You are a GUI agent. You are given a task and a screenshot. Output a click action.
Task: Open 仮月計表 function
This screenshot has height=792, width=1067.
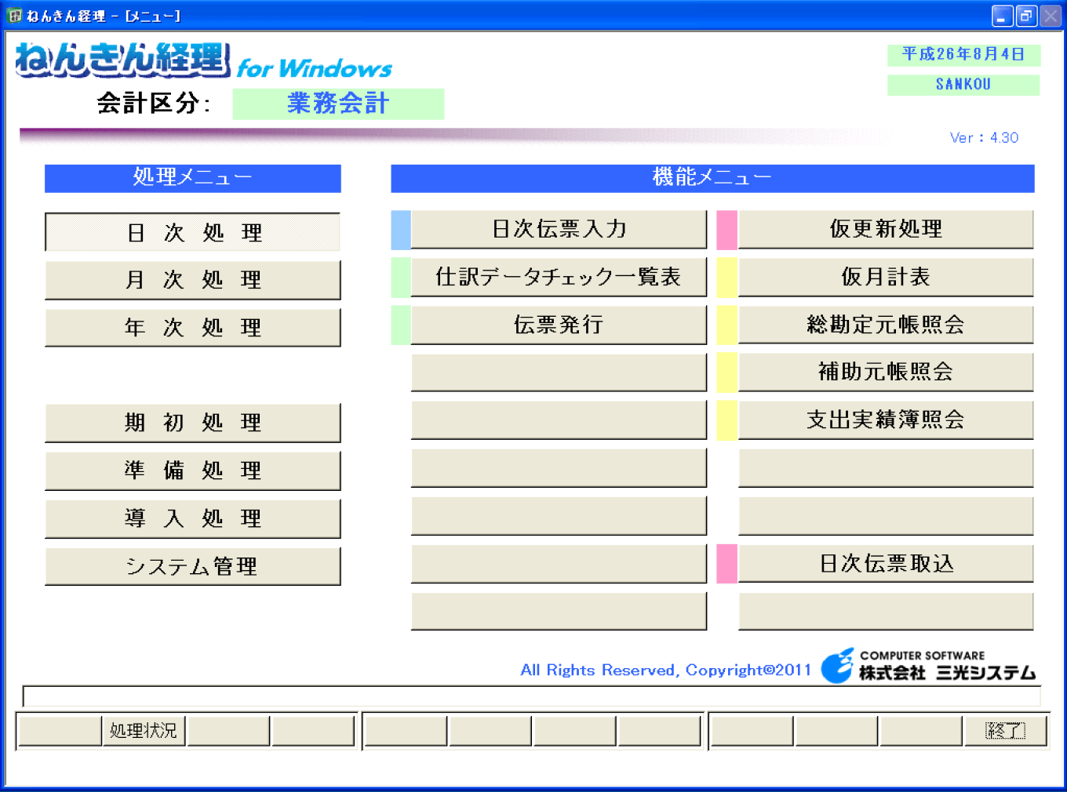coord(886,277)
